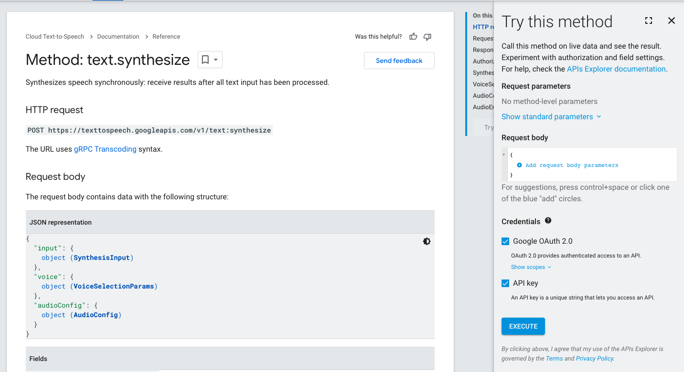Jump to VoiceSelectionParams entry in page navigation
The height and width of the screenshot is (372, 684).
483,84
